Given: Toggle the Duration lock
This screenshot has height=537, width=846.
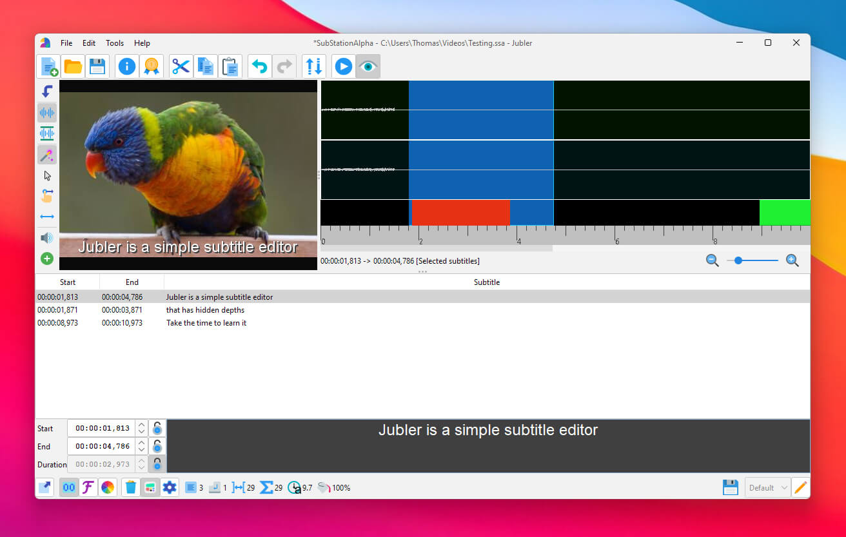Looking at the screenshot, I should pos(157,464).
